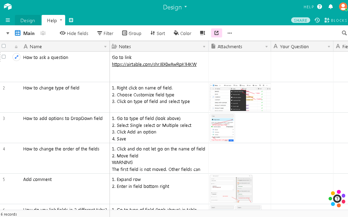Expand the Notes field header dropdown
This screenshot has height=217, width=348.
click(x=204, y=46)
